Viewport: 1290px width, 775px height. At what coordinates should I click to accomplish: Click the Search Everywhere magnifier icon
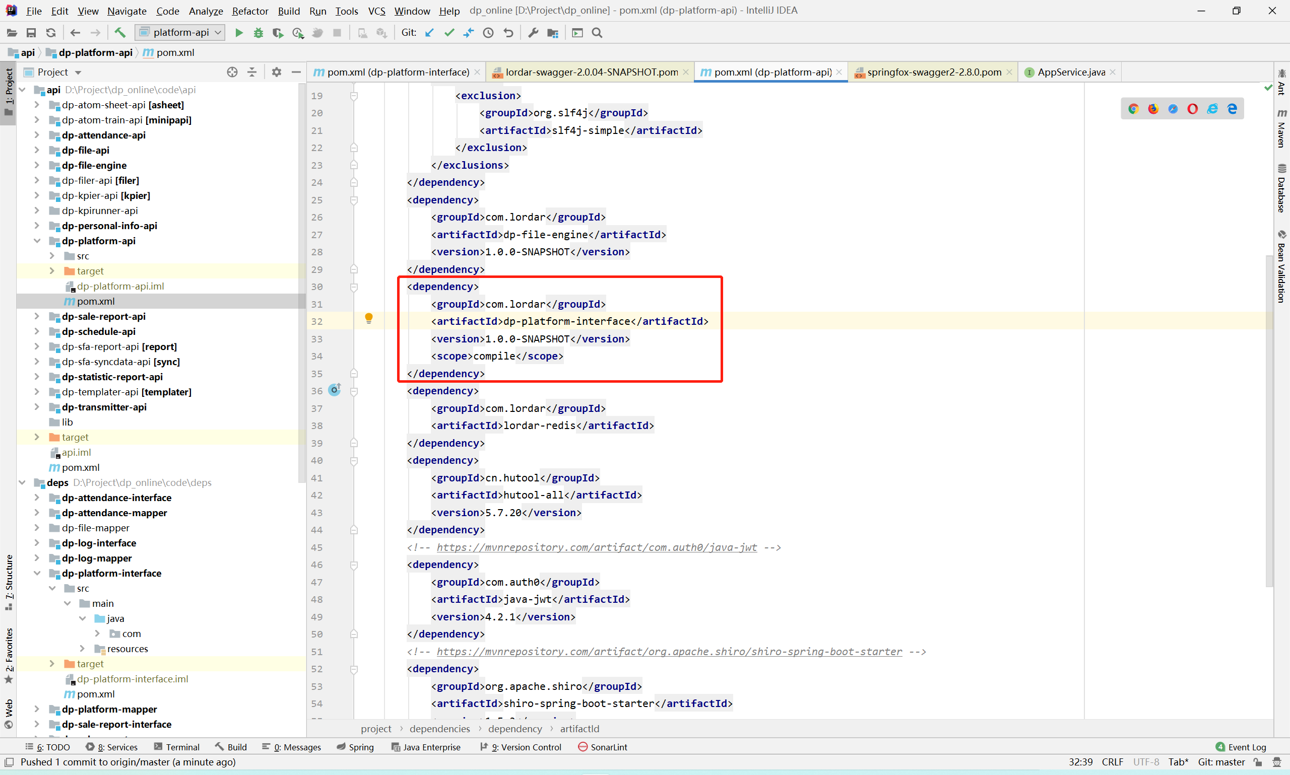[x=597, y=33]
